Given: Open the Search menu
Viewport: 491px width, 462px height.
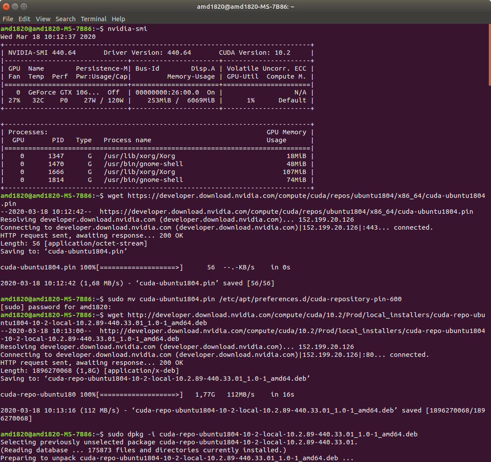Looking at the screenshot, I should tap(65, 19).
